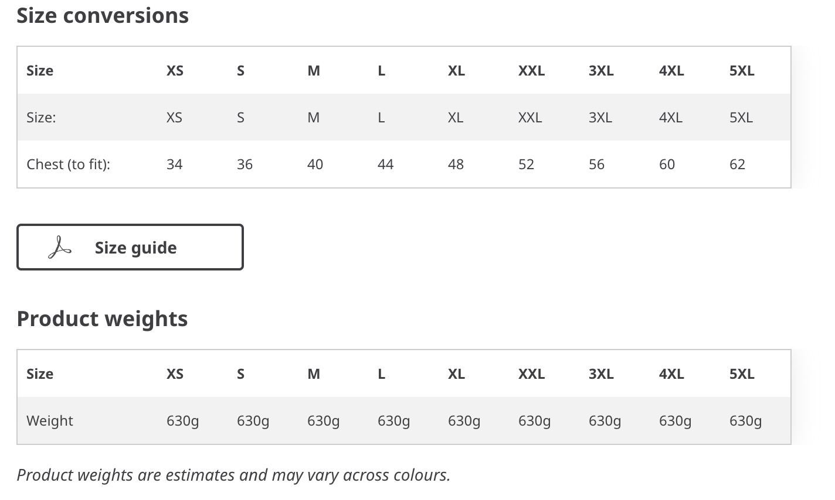Click the 630g weight under 5XL
Image resolution: width=835 pixels, height=500 pixels.
coord(745,421)
